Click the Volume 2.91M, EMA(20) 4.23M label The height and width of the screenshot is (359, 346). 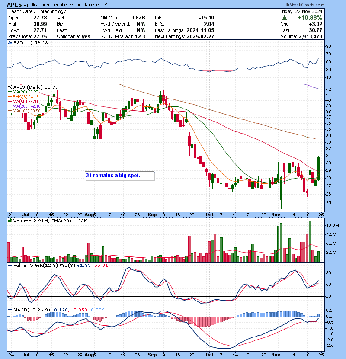[x=50, y=221]
